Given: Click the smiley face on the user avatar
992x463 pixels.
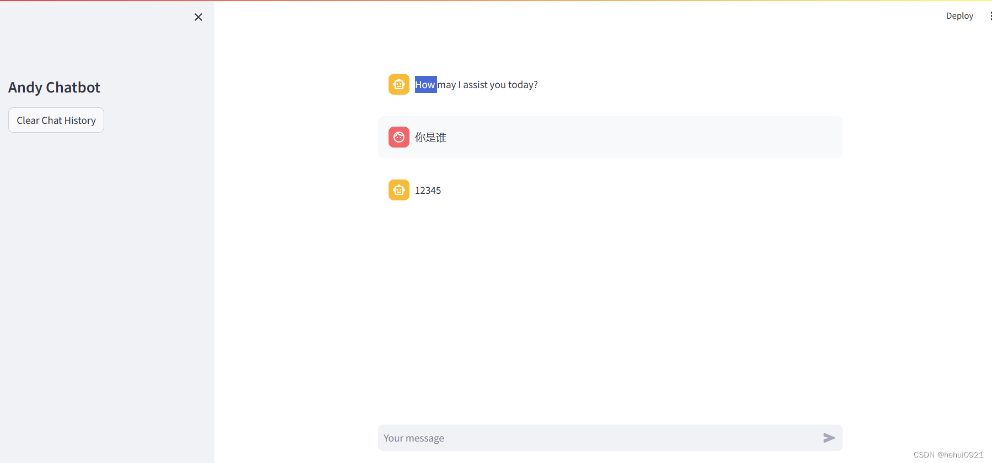Looking at the screenshot, I should 398,137.
